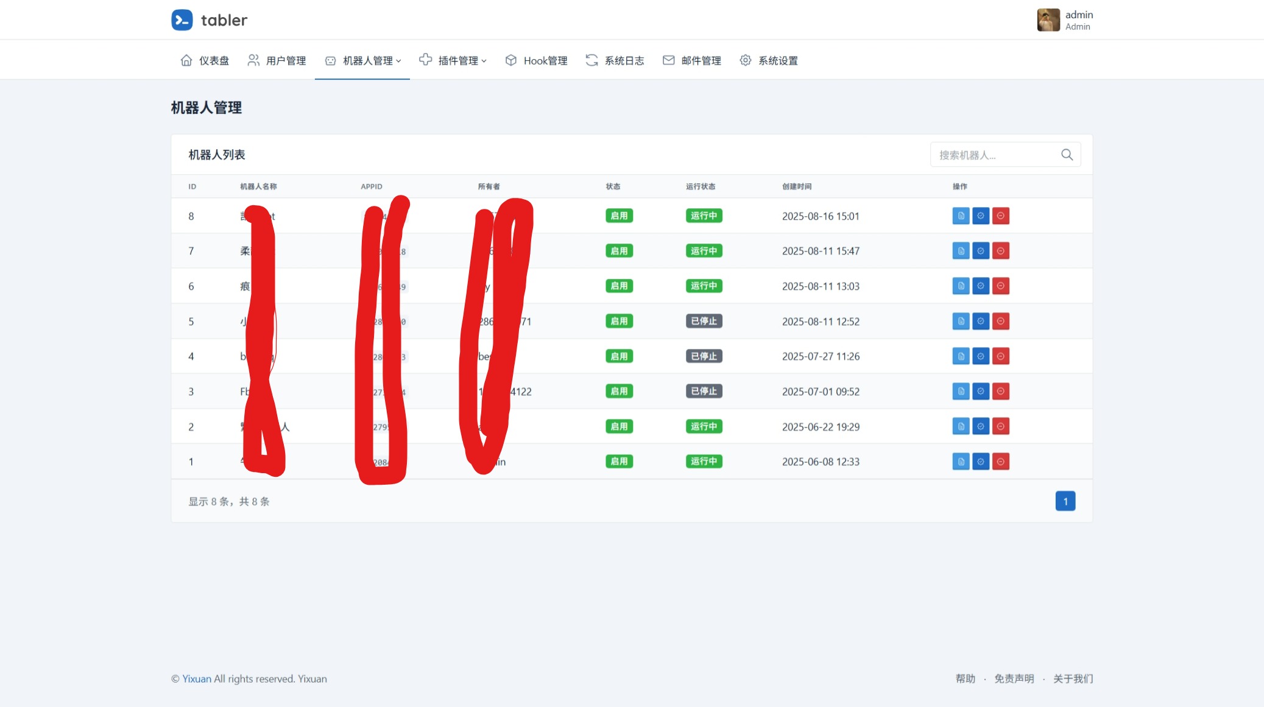The image size is (1264, 707).
Task: Click 创建时间 column header
Action: click(797, 186)
